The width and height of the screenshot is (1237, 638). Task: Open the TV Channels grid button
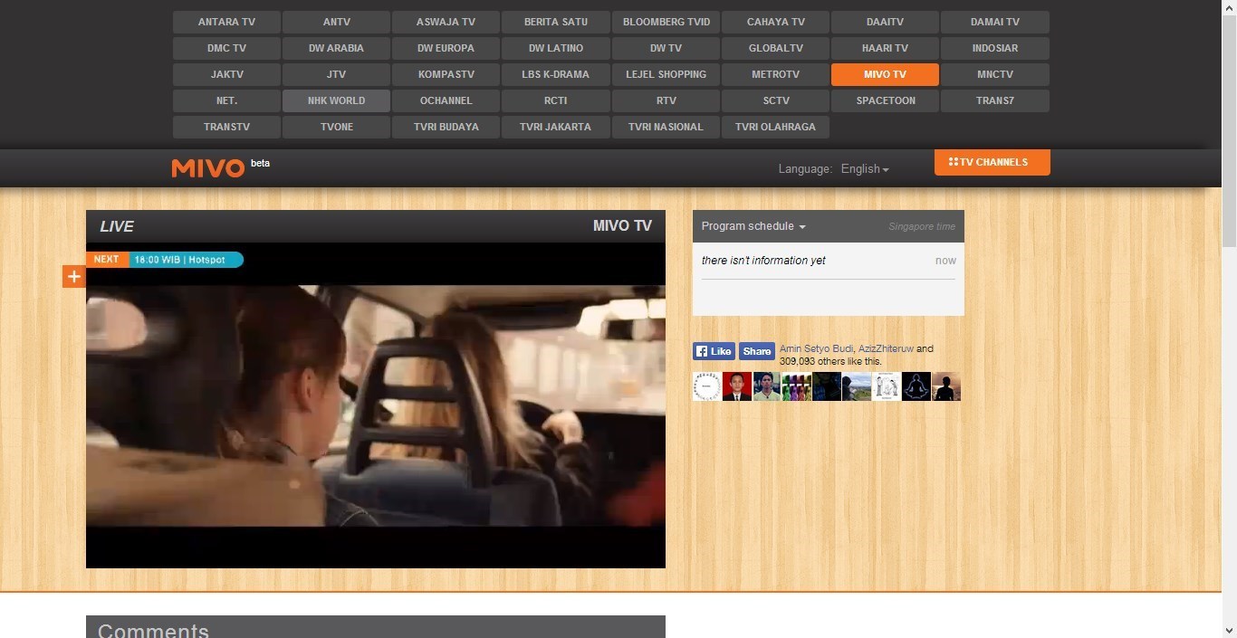coord(992,162)
